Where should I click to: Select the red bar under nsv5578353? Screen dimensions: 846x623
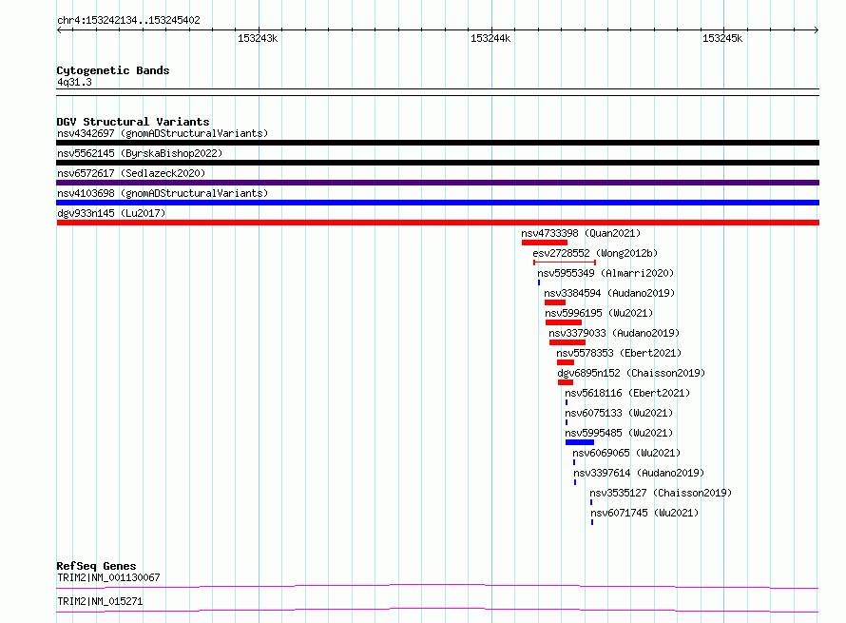pos(566,362)
